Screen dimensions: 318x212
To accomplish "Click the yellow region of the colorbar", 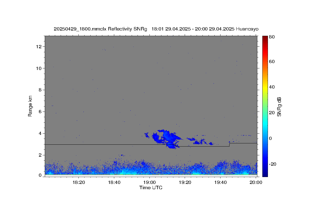I will click(265, 87).
